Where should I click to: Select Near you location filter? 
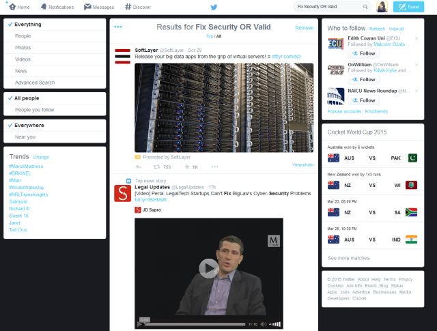55,137
